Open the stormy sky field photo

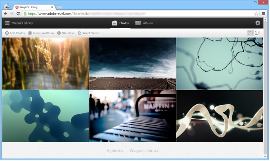[x=133, y=64]
